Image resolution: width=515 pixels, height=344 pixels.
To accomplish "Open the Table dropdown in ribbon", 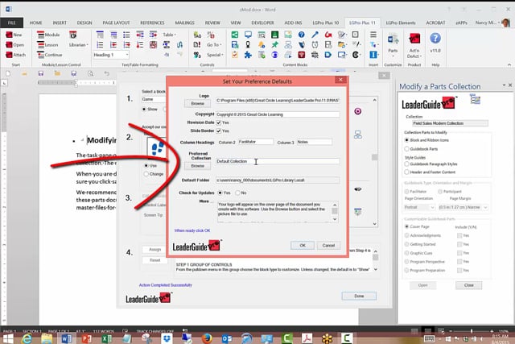I will coord(170,35).
